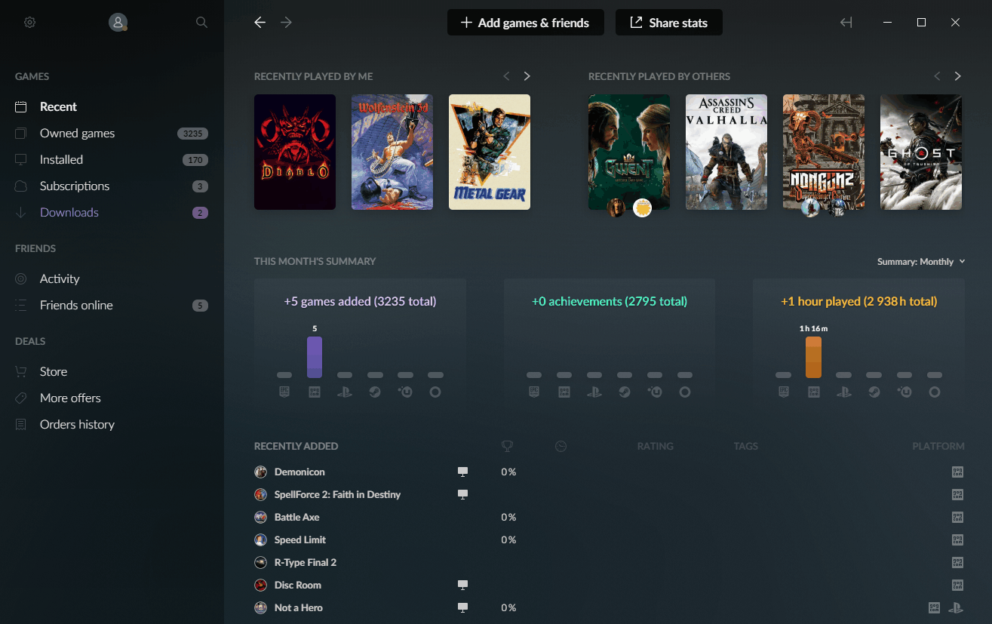Sort the list by Rating column
The height and width of the screenshot is (624, 992).
pos(655,446)
